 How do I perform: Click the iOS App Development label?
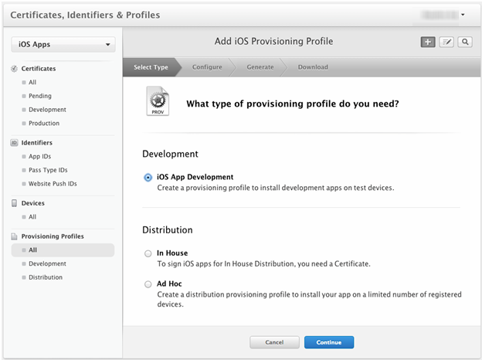coord(195,177)
